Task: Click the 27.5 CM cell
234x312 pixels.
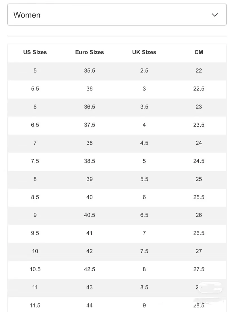Action: click(199, 269)
